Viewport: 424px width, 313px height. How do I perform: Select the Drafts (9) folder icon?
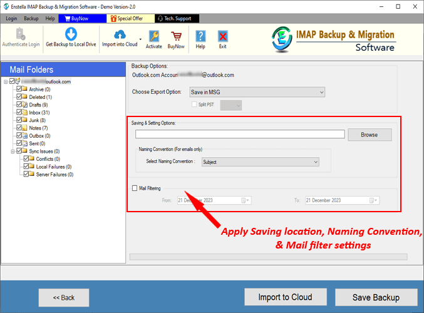coord(25,105)
